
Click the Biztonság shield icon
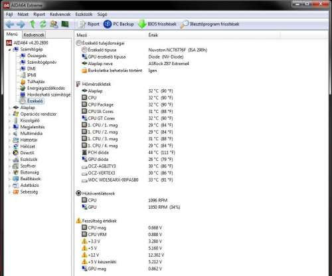[x=15, y=172]
